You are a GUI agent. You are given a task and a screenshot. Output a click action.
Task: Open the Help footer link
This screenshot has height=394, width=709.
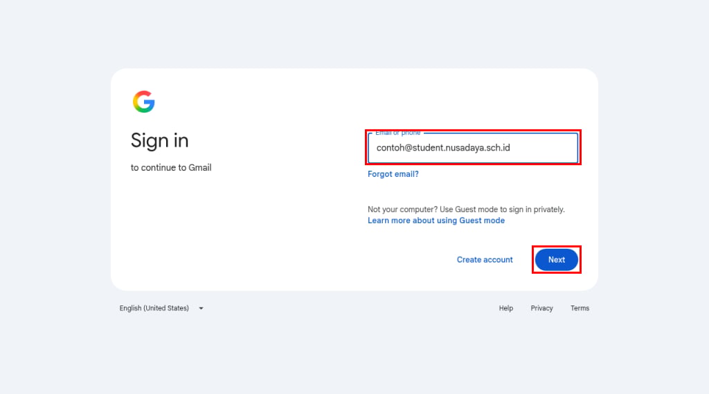click(x=506, y=308)
